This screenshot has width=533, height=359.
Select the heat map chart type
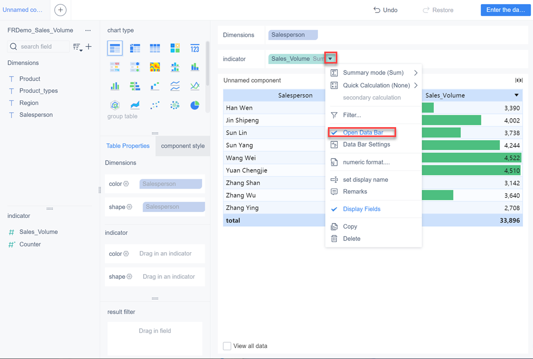point(155,67)
